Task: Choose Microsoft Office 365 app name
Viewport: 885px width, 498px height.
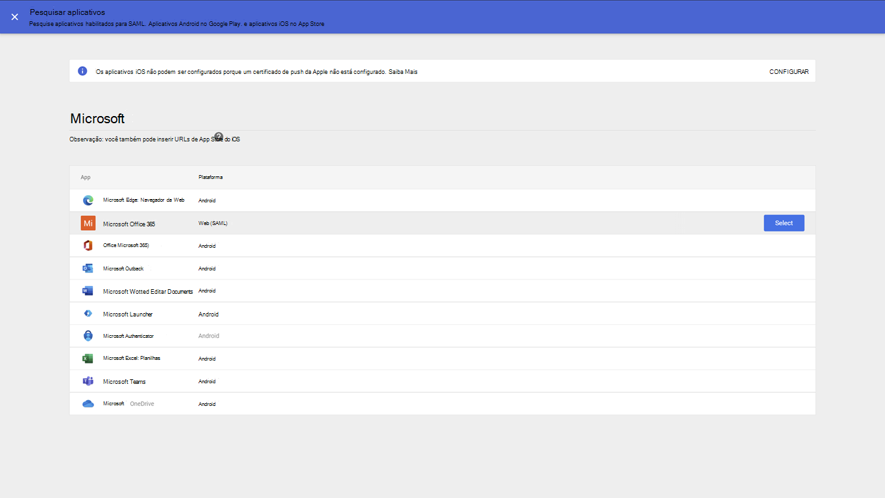Action: [x=129, y=224]
